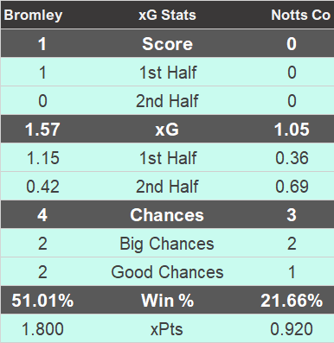Select Bromley's second half xG 0.42
This screenshot has width=334, height=343.
coord(42,187)
